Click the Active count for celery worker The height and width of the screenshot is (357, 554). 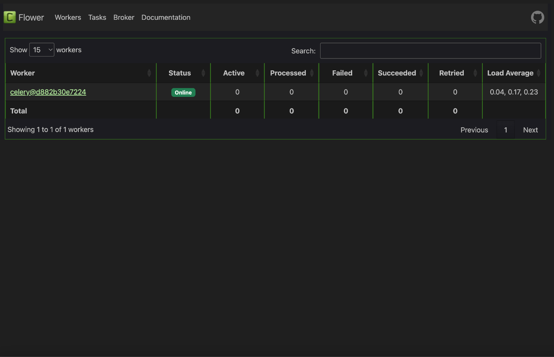[237, 92]
